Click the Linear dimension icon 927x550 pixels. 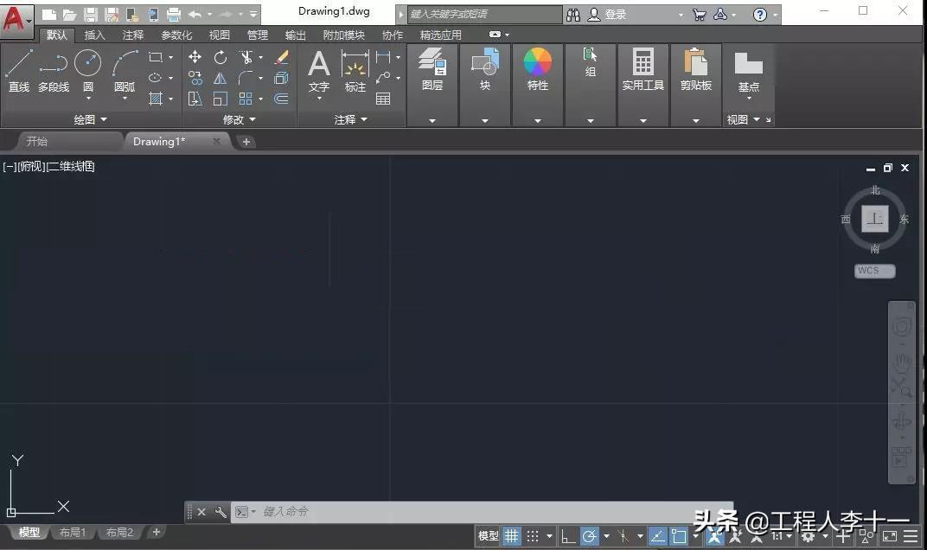383,57
